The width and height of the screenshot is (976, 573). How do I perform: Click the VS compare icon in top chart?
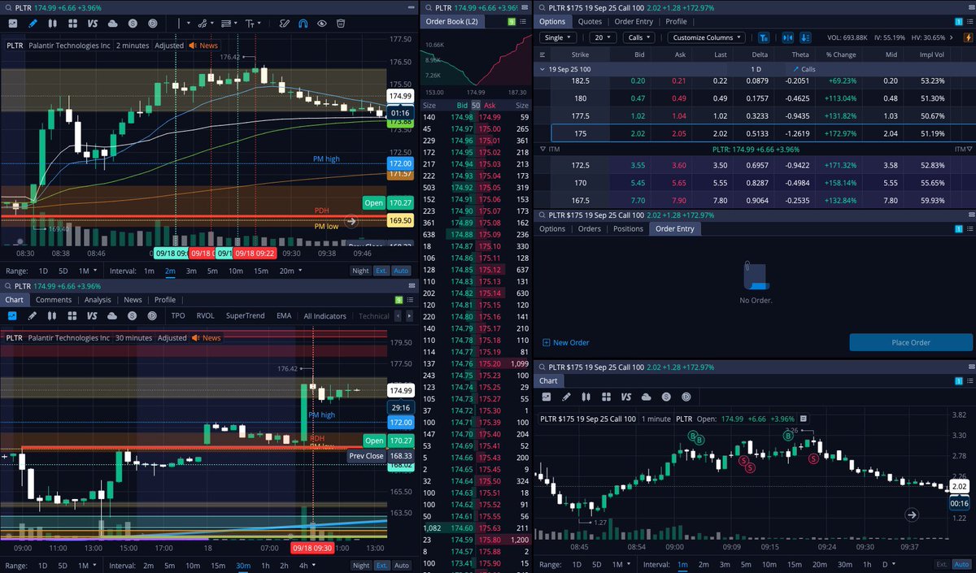pyautogui.click(x=92, y=23)
